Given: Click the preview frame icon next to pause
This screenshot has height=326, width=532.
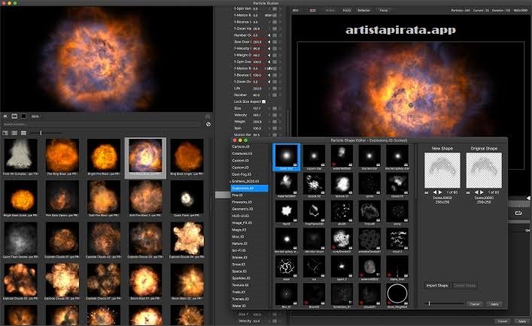Looking at the screenshot, I should pyautogui.click(x=14, y=116).
